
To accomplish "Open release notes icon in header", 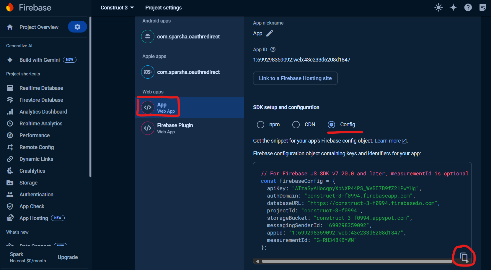I will (x=483, y=8).
